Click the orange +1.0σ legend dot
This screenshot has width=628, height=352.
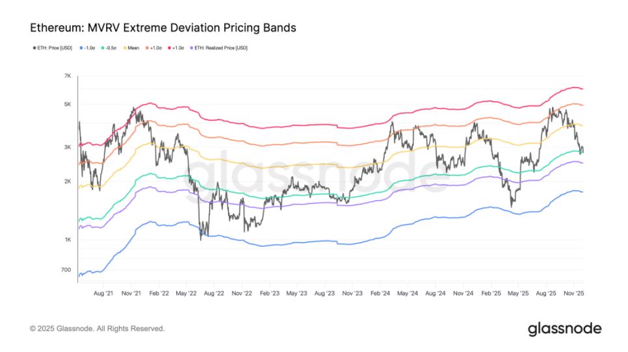[x=147, y=48]
